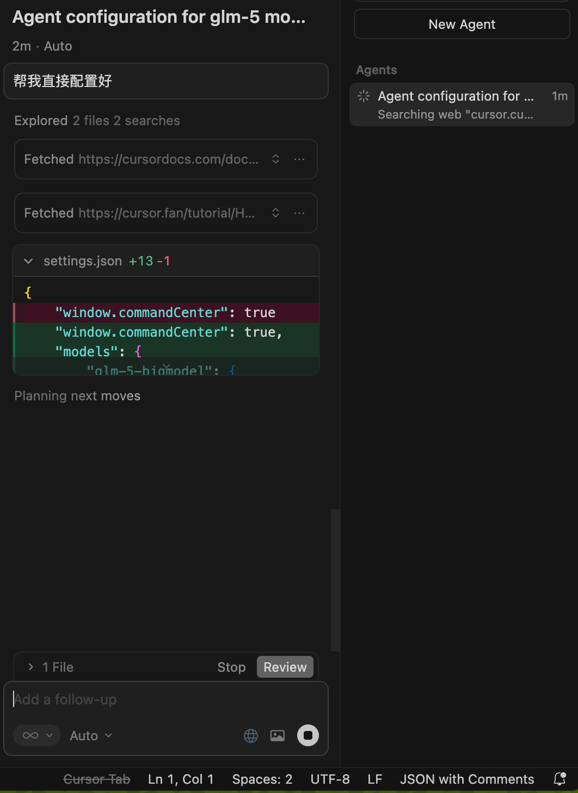Viewport: 578px width, 793px height.
Task: Expand the cursordocs.com fetched content
Action: click(x=275, y=159)
